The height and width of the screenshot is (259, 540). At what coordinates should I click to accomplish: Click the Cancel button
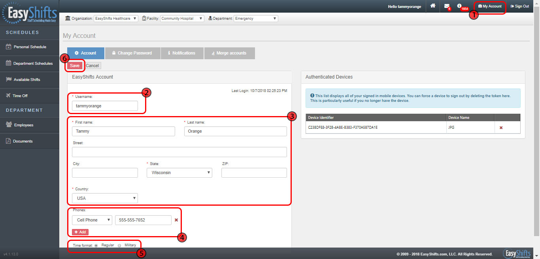coord(92,66)
